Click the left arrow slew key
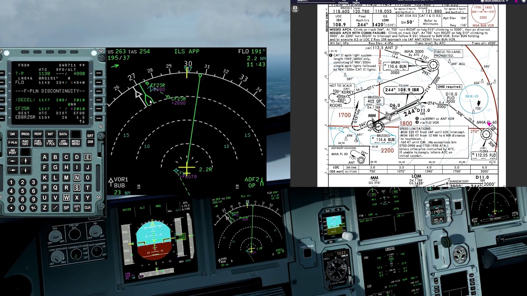This screenshot has height=296, width=527. 12,161
